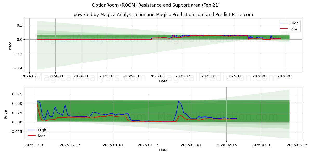This screenshot has height=156, width=312.
Task: Click the '-0.2' y-axis tick on upper chart
Action: (19, 54)
